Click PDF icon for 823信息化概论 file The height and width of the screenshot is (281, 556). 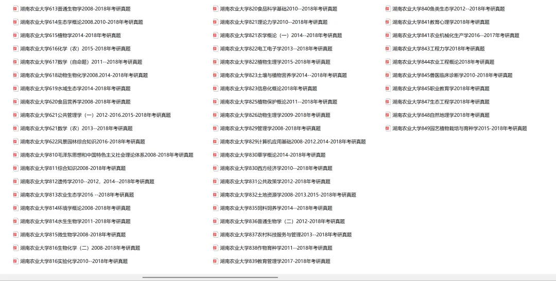point(215,88)
